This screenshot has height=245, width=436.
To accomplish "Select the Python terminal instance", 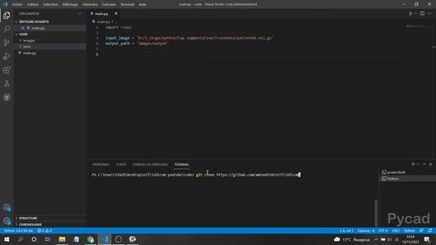I will 407,178.
